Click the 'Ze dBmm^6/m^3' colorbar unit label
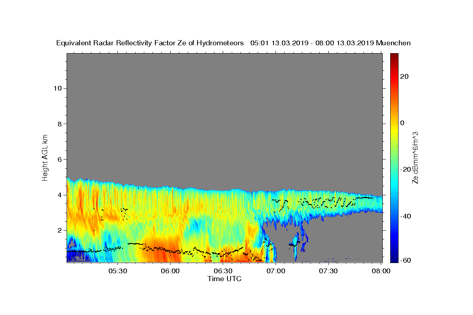Image resolution: width=473 pixels, height=315 pixels. [415, 157]
